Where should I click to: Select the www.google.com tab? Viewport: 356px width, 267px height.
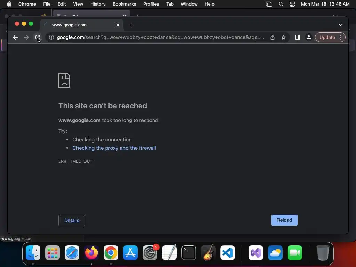tap(82, 25)
